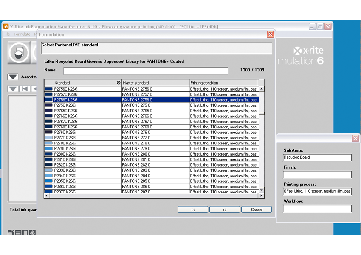Click horizontal scroll left arrow of list
Image resolution: width=361 pixels, height=255 pixels.
point(47,195)
